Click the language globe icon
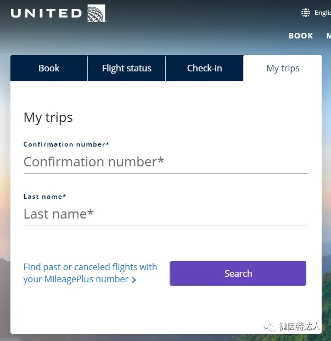Screen dimensions: 331x341 point(306,13)
